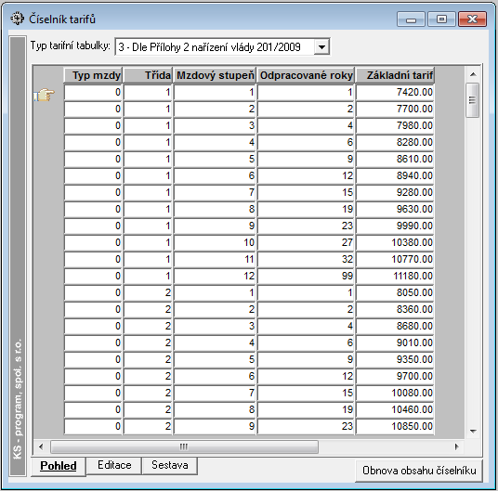This screenshot has width=498, height=491.
Task: Select the cell with tariff 10460.00
Action: [395, 410]
